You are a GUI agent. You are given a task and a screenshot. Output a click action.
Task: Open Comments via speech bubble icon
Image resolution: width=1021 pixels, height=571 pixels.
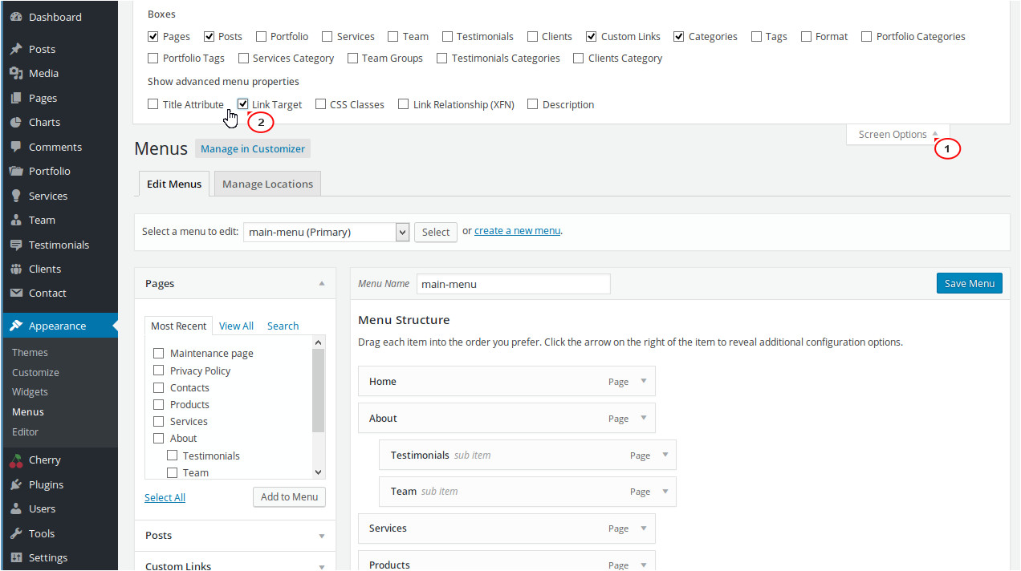(16, 147)
